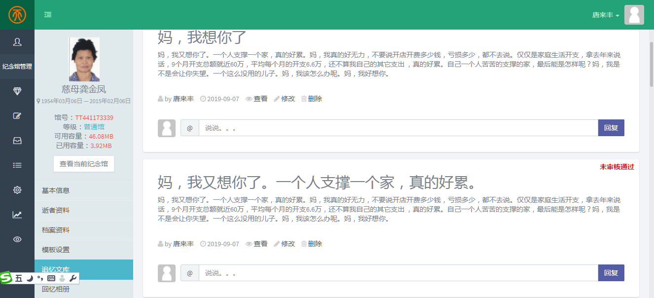The width and height of the screenshot is (654, 298).
Task: Click the page vertical scrollbar thumb
Action: coord(651,64)
